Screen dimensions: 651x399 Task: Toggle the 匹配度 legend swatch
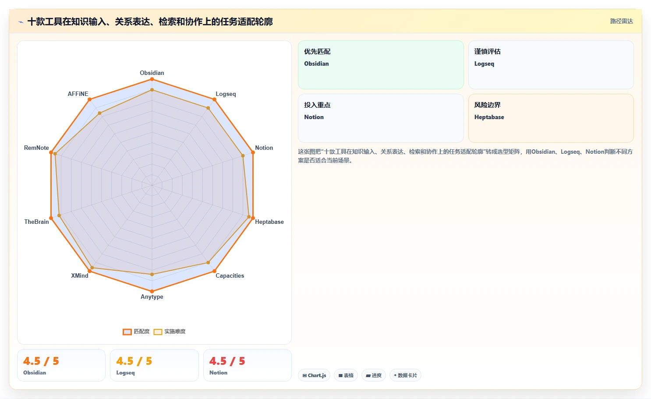[x=127, y=332]
